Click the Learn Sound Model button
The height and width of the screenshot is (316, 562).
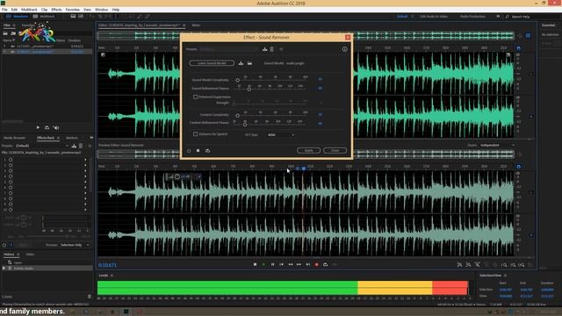[x=212, y=63]
